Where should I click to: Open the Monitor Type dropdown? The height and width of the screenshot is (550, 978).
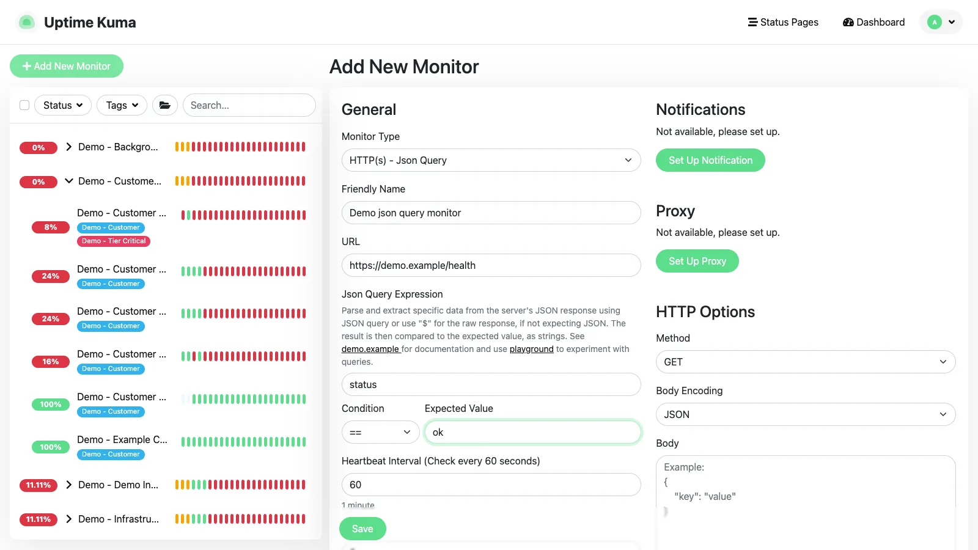(491, 160)
